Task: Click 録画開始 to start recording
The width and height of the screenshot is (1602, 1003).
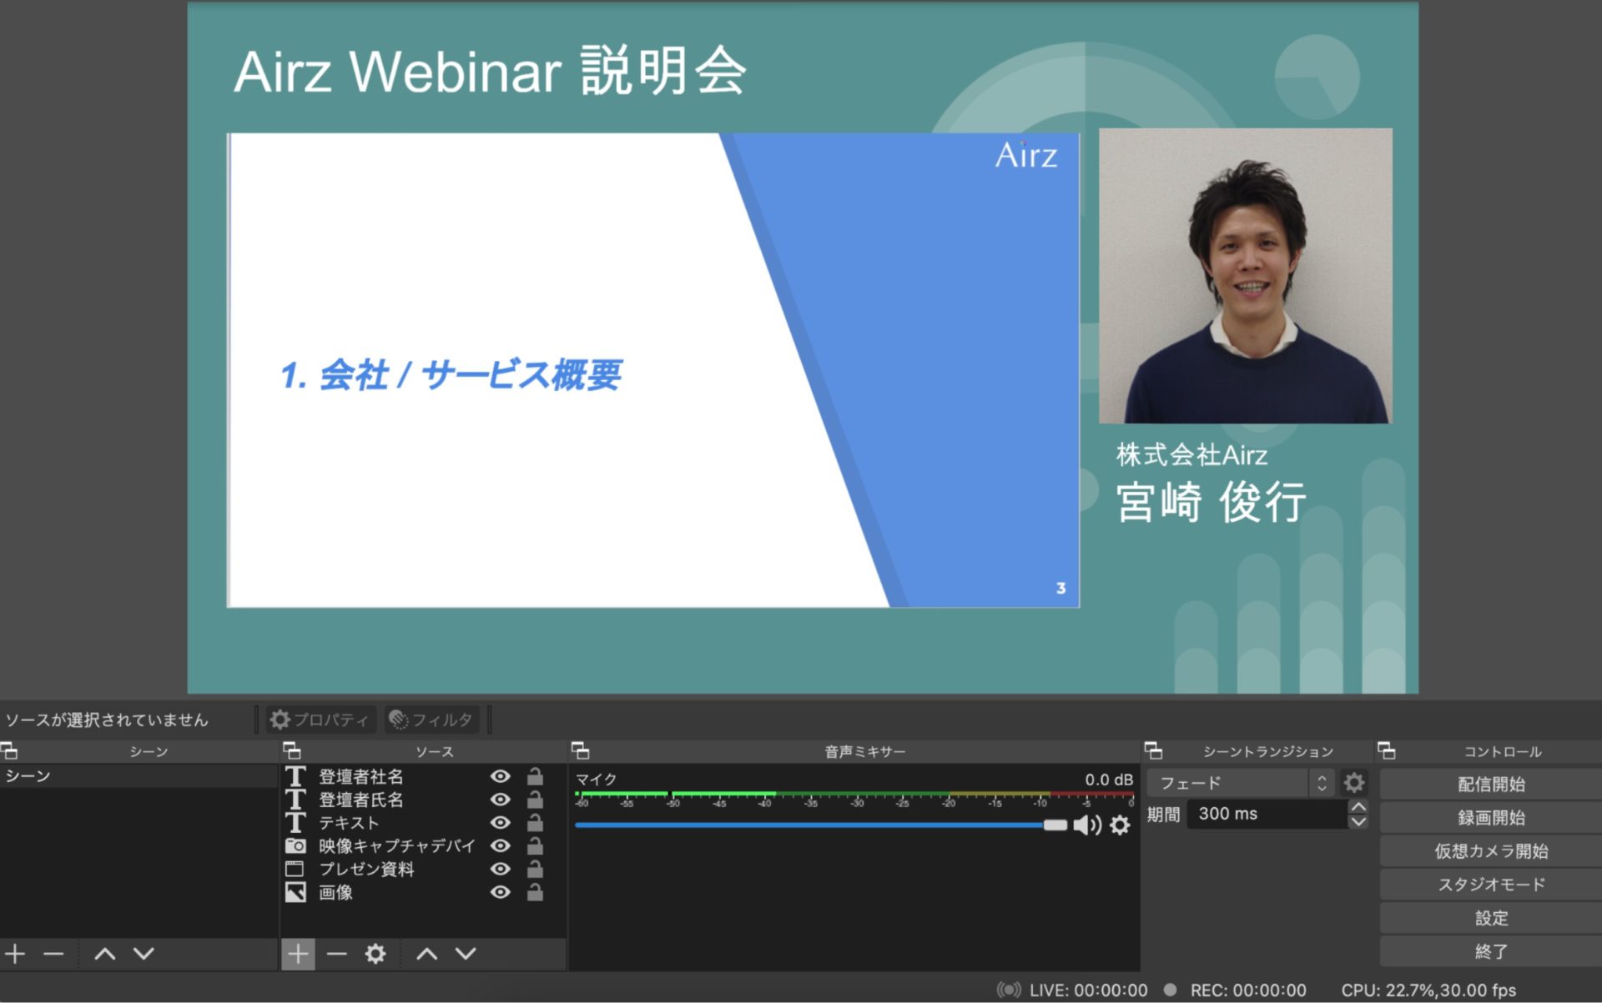Action: [1491, 818]
